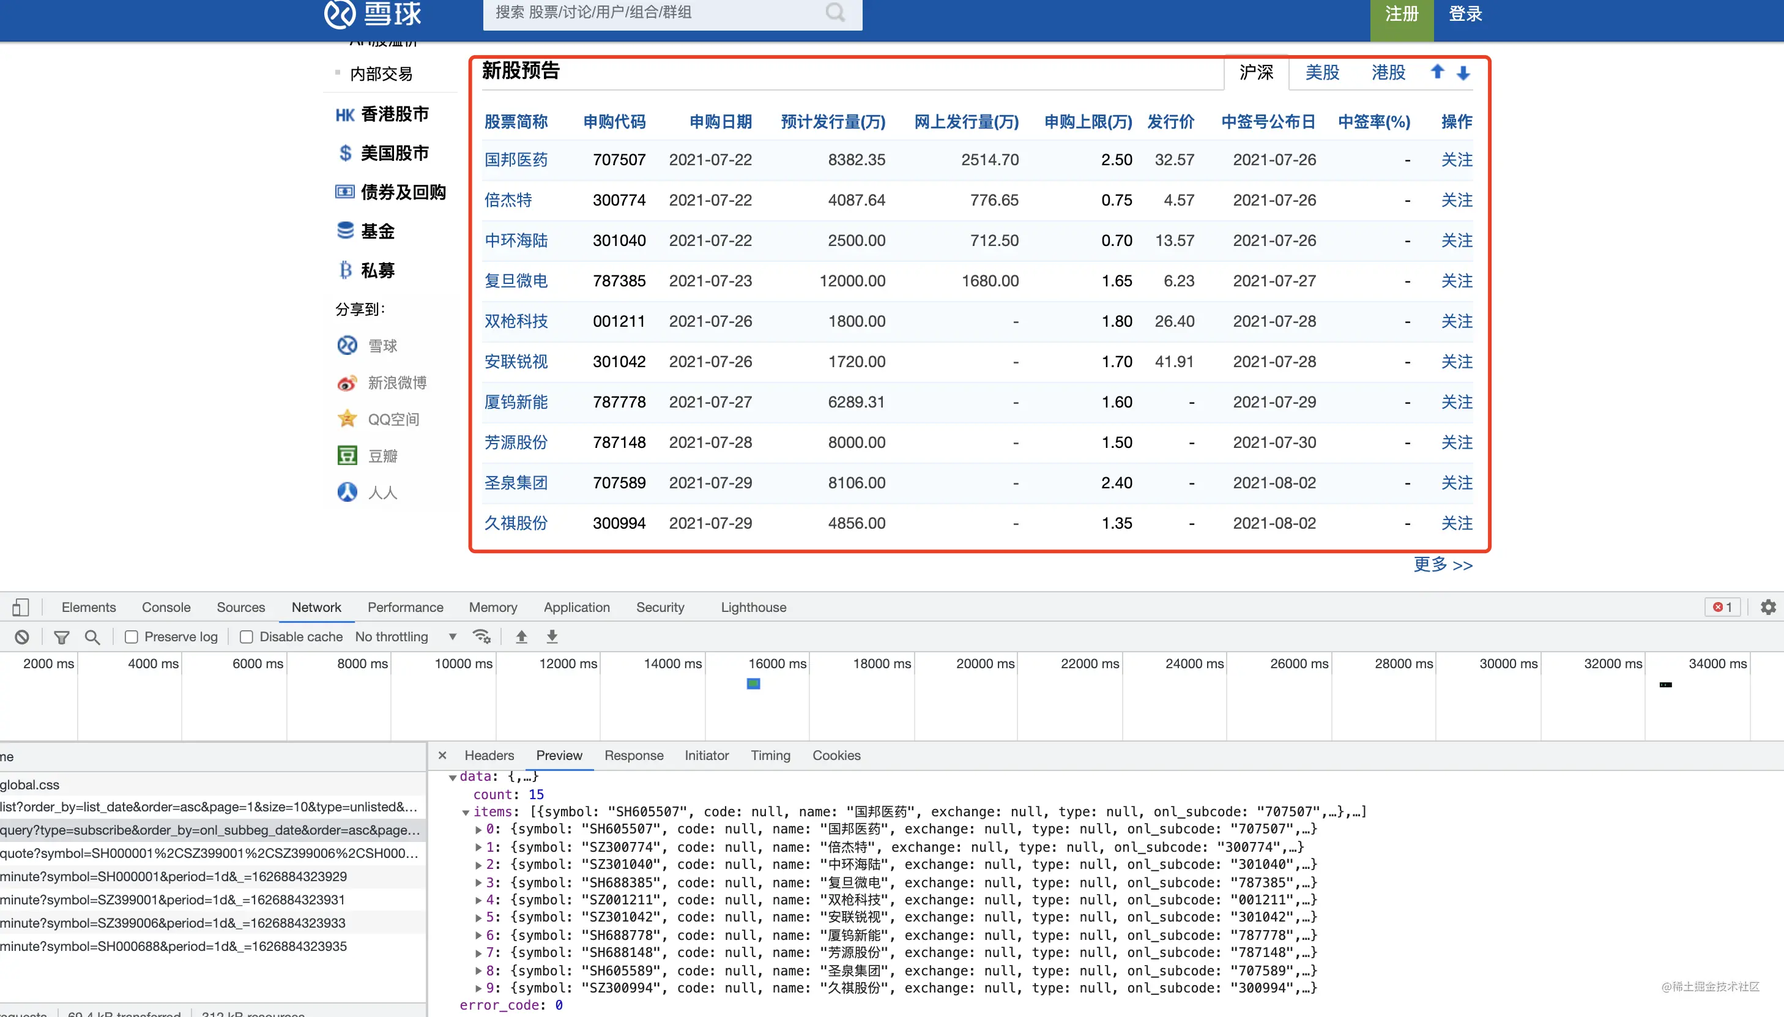The width and height of the screenshot is (1784, 1017).
Task: Switch to the 港股 tab
Action: tap(1388, 72)
